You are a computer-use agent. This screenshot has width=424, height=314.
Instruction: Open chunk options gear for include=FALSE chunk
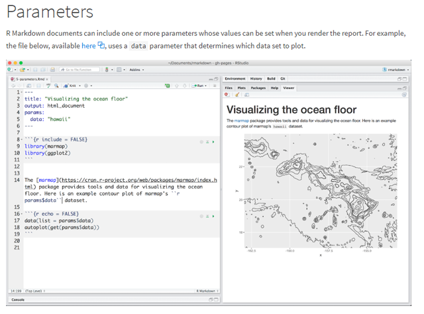pyautogui.click(x=201, y=142)
